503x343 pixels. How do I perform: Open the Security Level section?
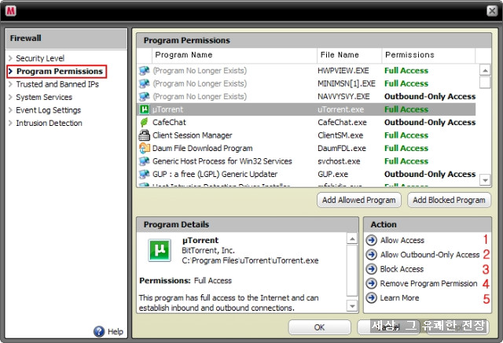pyautogui.click(x=40, y=58)
